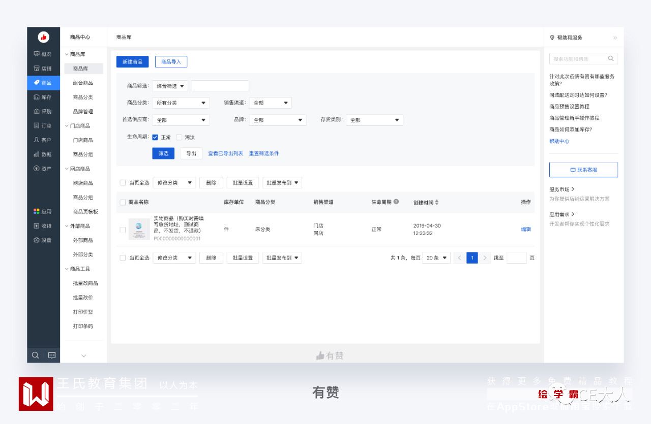
Task: Open the 收银 cashier section
Action: coord(43,226)
